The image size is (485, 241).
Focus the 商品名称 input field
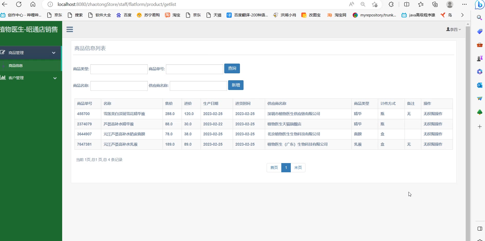point(119,86)
